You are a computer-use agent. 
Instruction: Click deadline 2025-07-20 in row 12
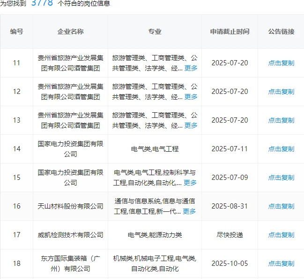click(230, 92)
